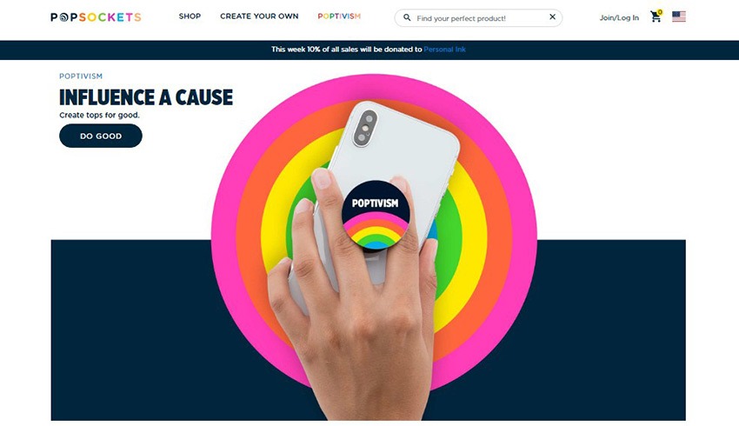Focus the Find your perfect product field
Image resolution: width=739 pixels, height=426 pixels.
(x=478, y=18)
